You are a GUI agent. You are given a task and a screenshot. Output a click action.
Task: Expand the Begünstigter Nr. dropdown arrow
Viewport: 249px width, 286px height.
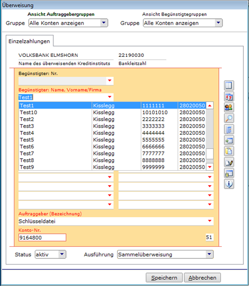(109, 80)
